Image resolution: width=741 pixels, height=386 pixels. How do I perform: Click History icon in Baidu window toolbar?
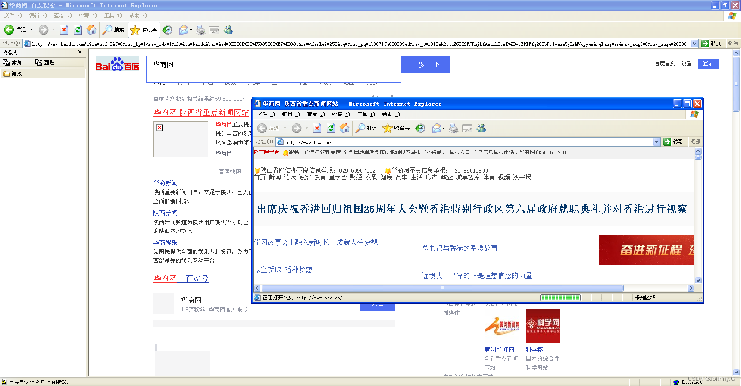pyautogui.click(x=167, y=30)
